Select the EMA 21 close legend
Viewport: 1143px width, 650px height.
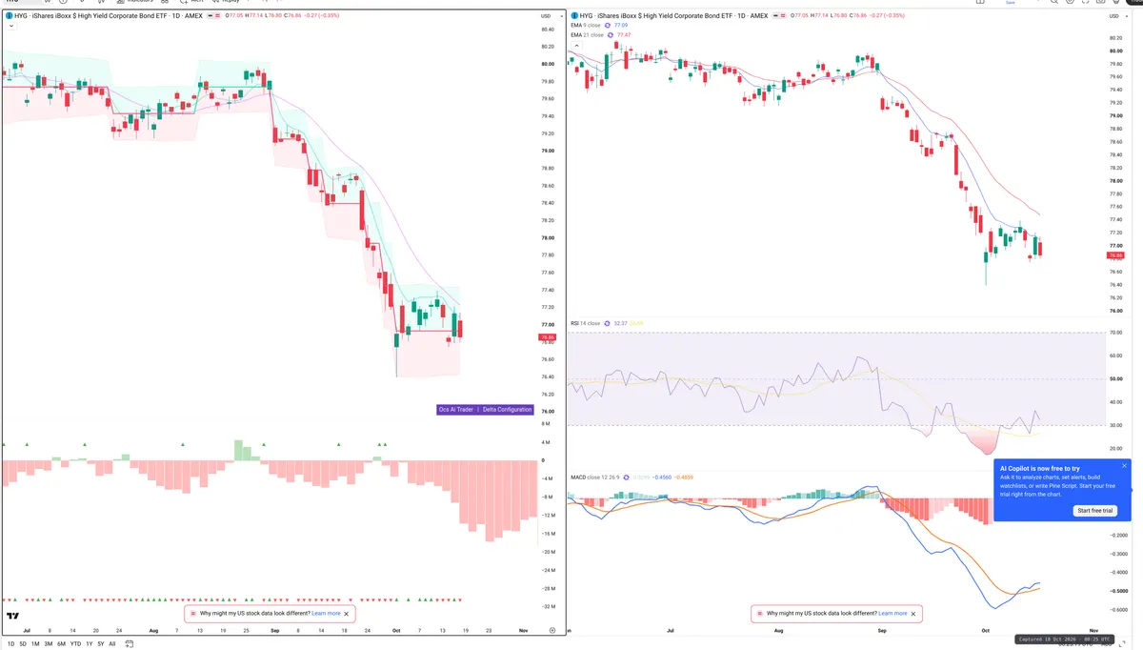click(x=587, y=35)
